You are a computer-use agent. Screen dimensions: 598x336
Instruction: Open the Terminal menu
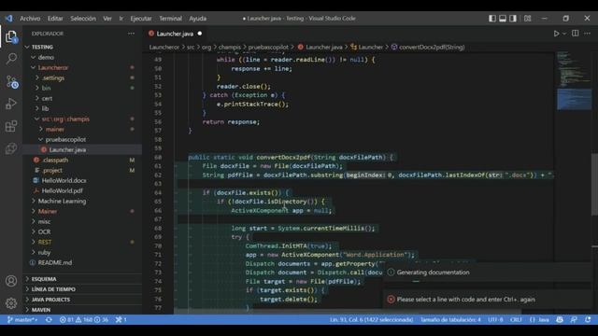tap(170, 19)
